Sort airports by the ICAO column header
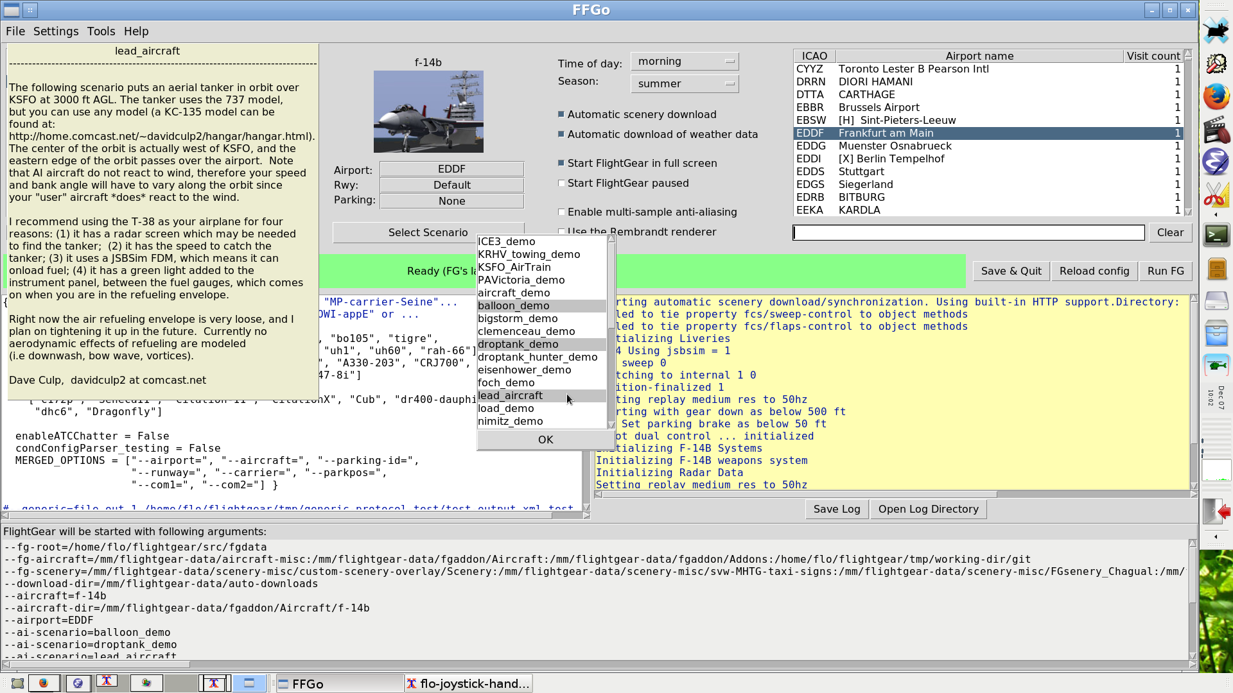Viewport: 1233px width, 693px height. [814, 56]
